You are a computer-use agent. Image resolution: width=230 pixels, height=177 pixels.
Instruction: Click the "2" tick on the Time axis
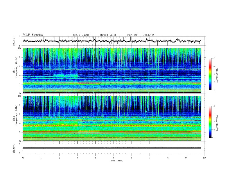pyautogui.click(x=59, y=158)
